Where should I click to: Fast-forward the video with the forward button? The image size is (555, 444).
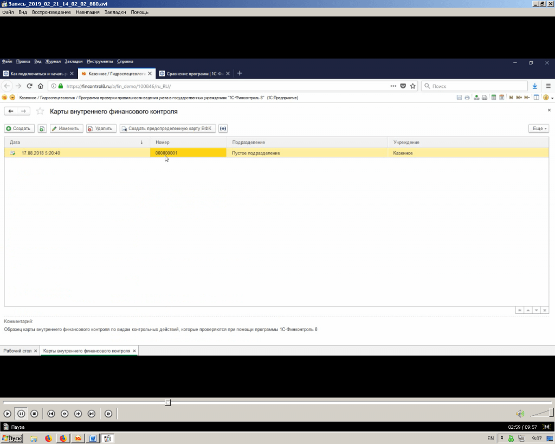(x=78, y=414)
